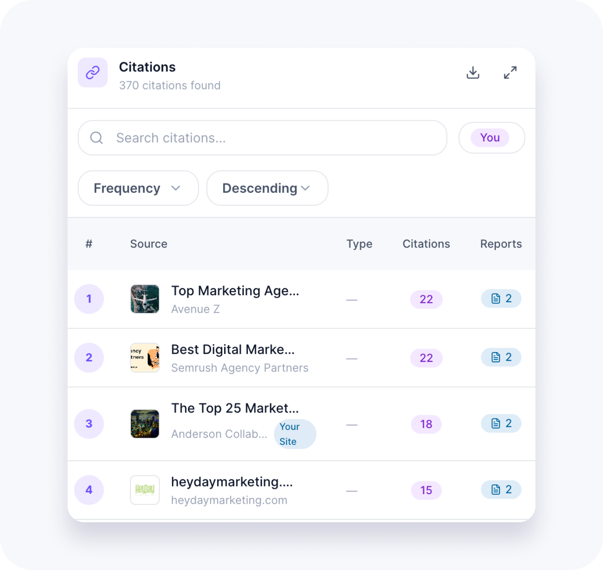Viewport: 603px width, 570px height.
Task: Expand the Citations panel to fullscreen
Action: coord(510,72)
